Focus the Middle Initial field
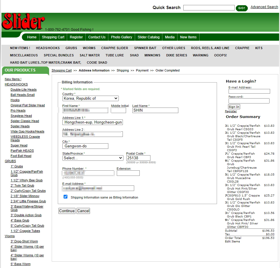The width and height of the screenshot is (280, 268). pos(119,110)
